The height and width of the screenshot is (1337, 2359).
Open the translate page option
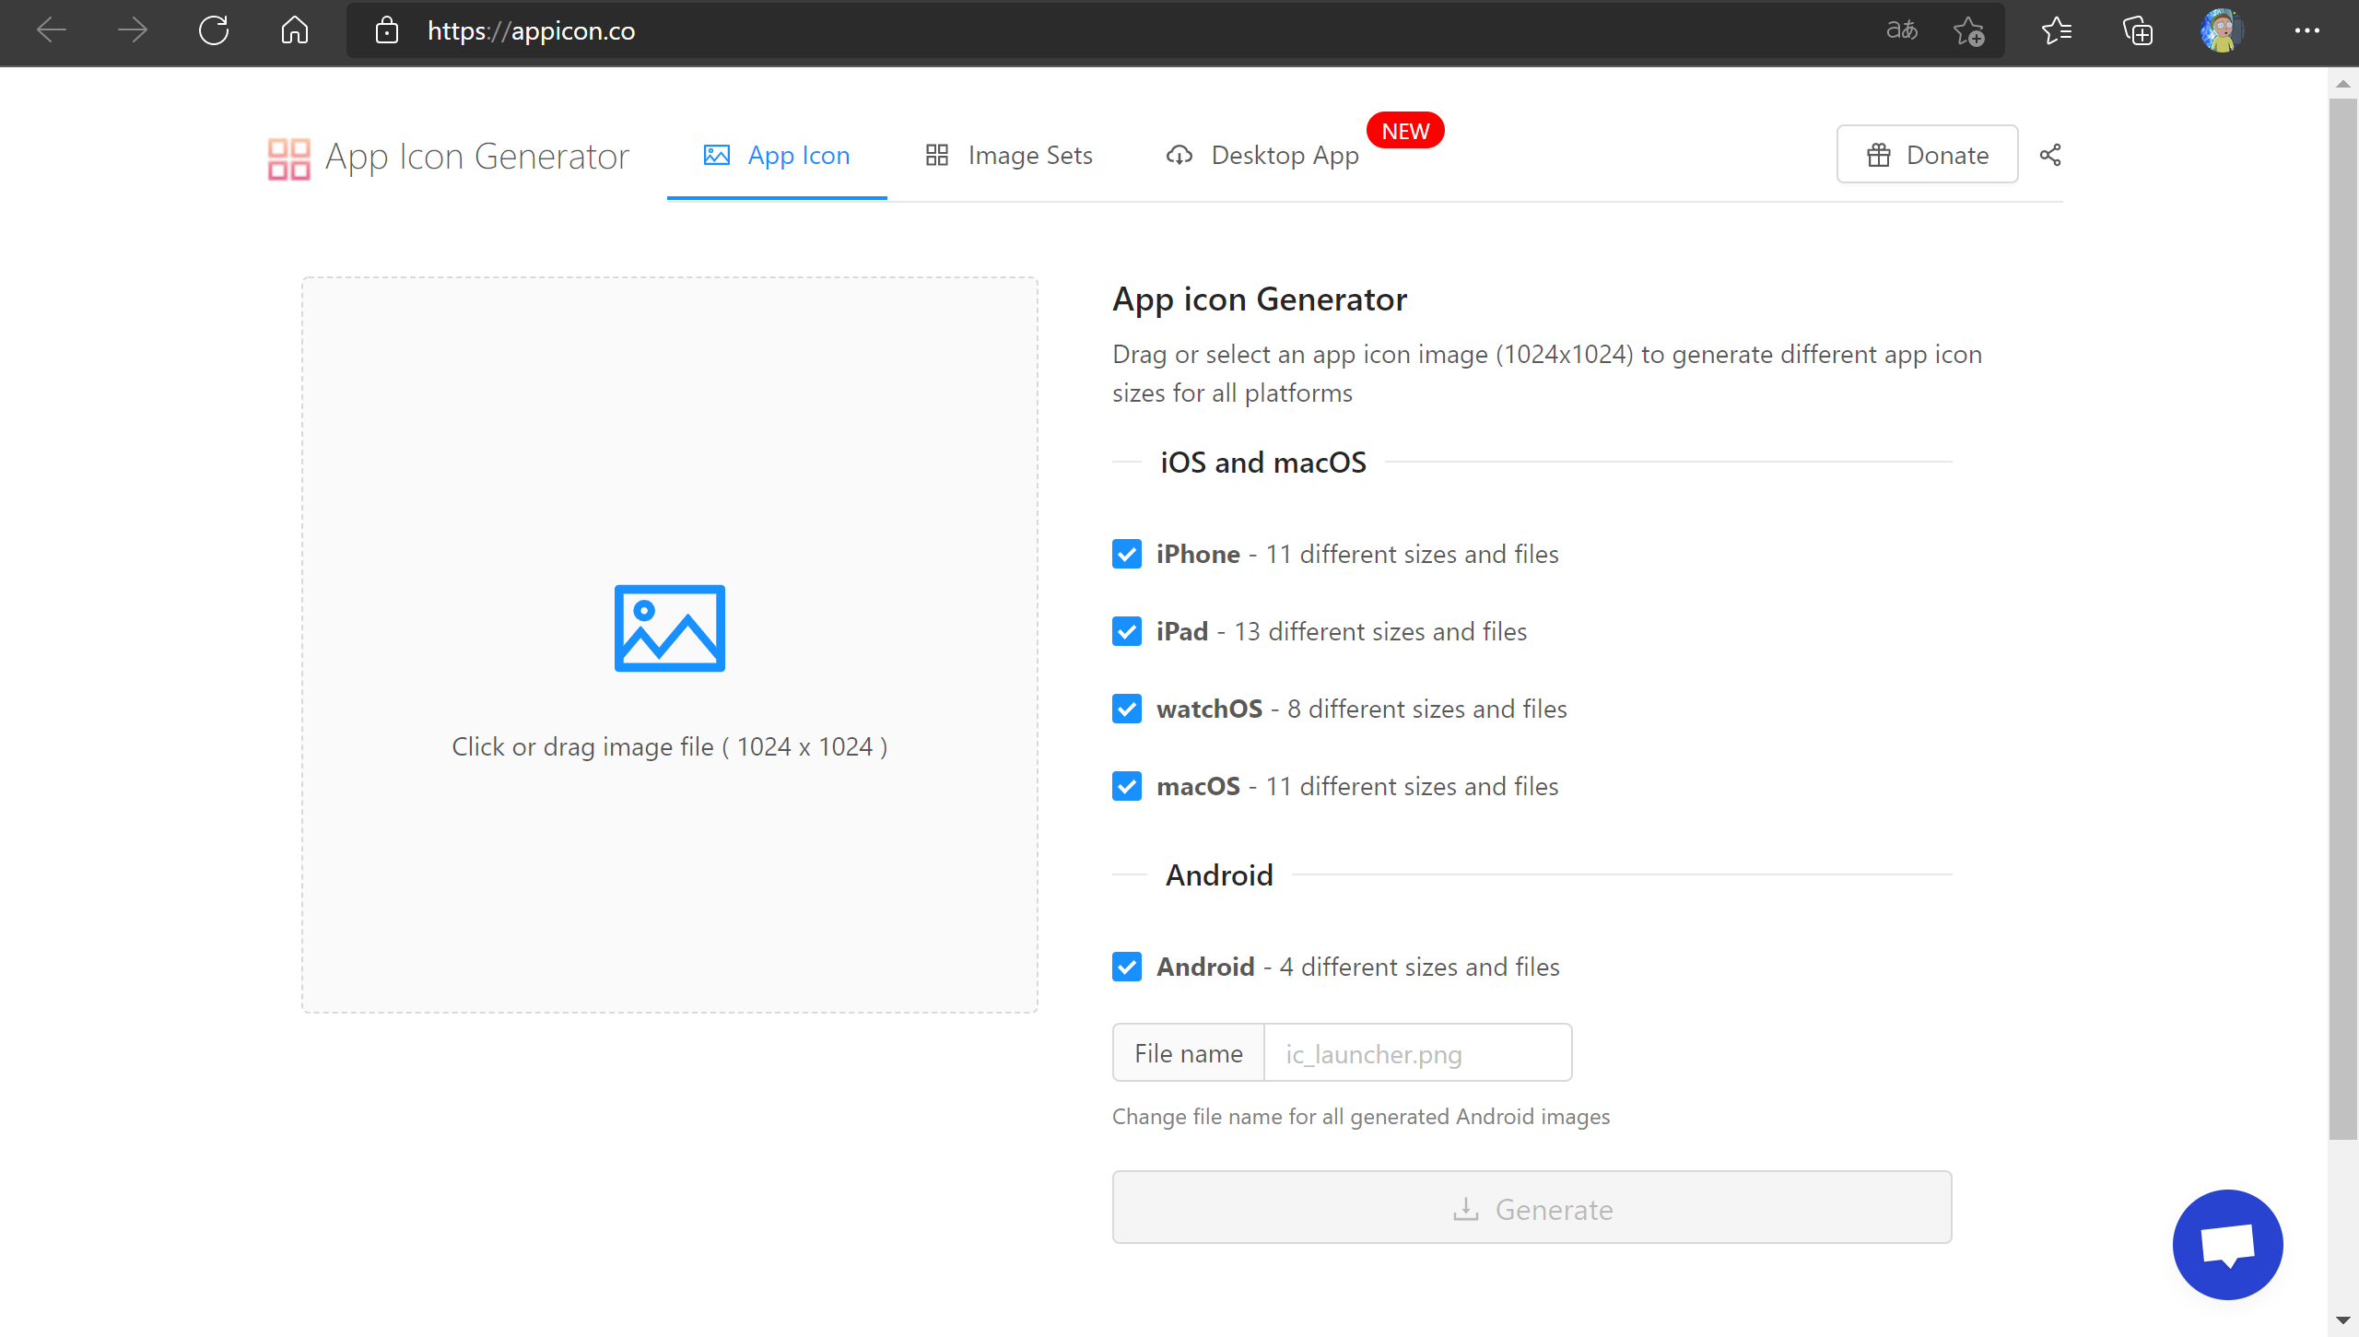(1902, 30)
